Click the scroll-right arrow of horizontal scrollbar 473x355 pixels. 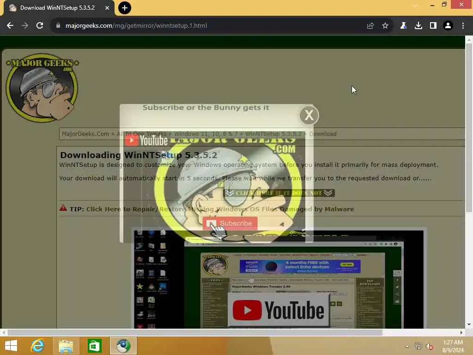(461, 333)
